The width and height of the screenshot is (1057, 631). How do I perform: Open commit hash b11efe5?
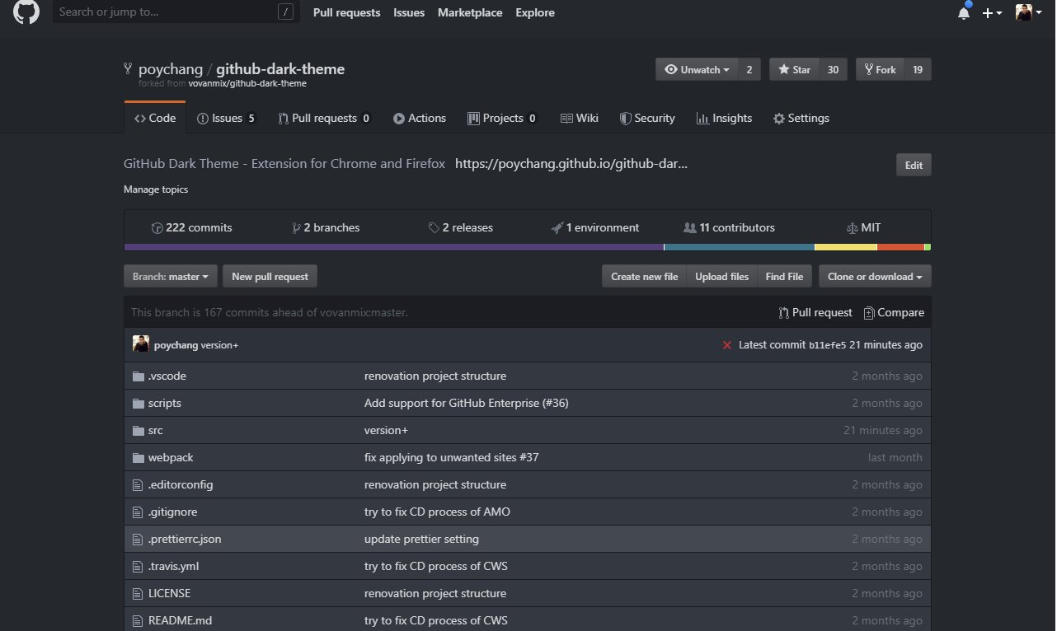click(x=827, y=345)
